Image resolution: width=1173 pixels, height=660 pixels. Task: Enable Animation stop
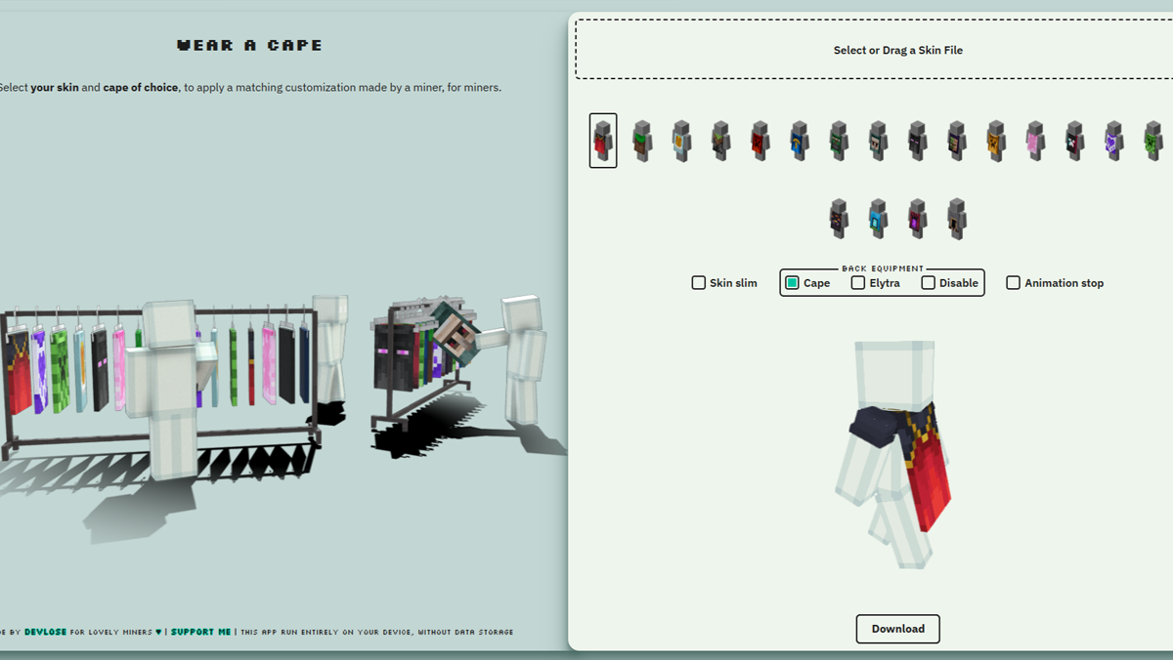tap(1013, 282)
